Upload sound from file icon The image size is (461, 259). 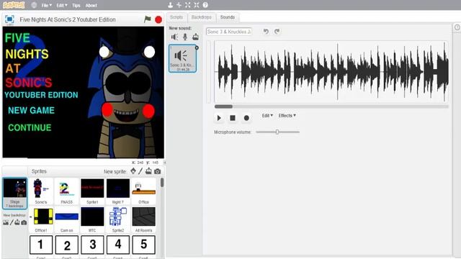click(x=195, y=37)
